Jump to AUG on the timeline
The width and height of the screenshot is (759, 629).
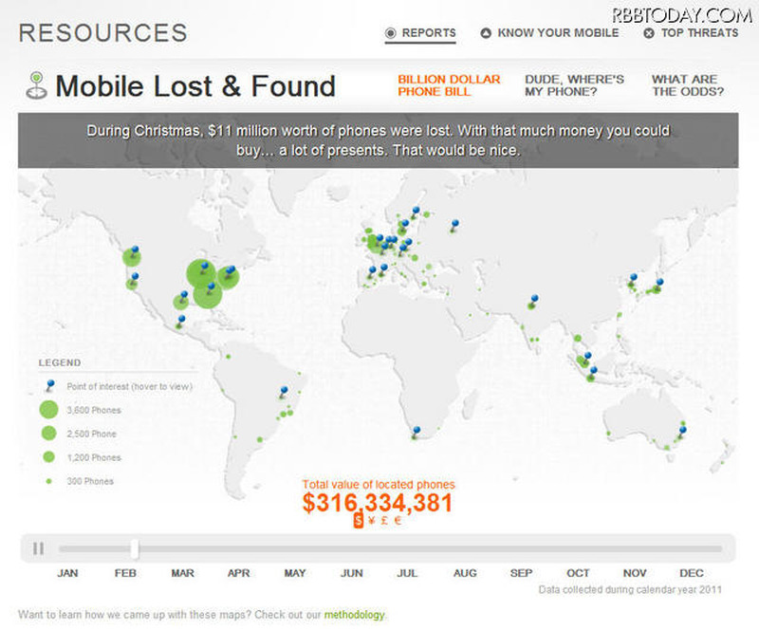tap(465, 573)
